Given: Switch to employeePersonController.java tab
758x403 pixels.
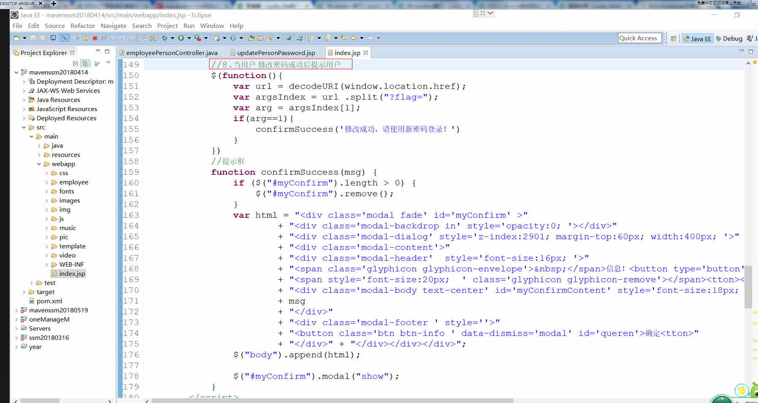Looking at the screenshot, I should coord(169,53).
